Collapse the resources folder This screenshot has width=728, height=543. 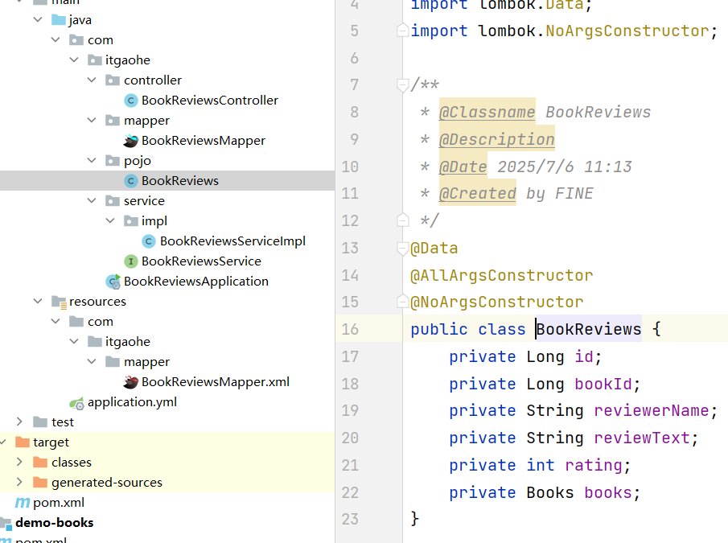point(38,301)
